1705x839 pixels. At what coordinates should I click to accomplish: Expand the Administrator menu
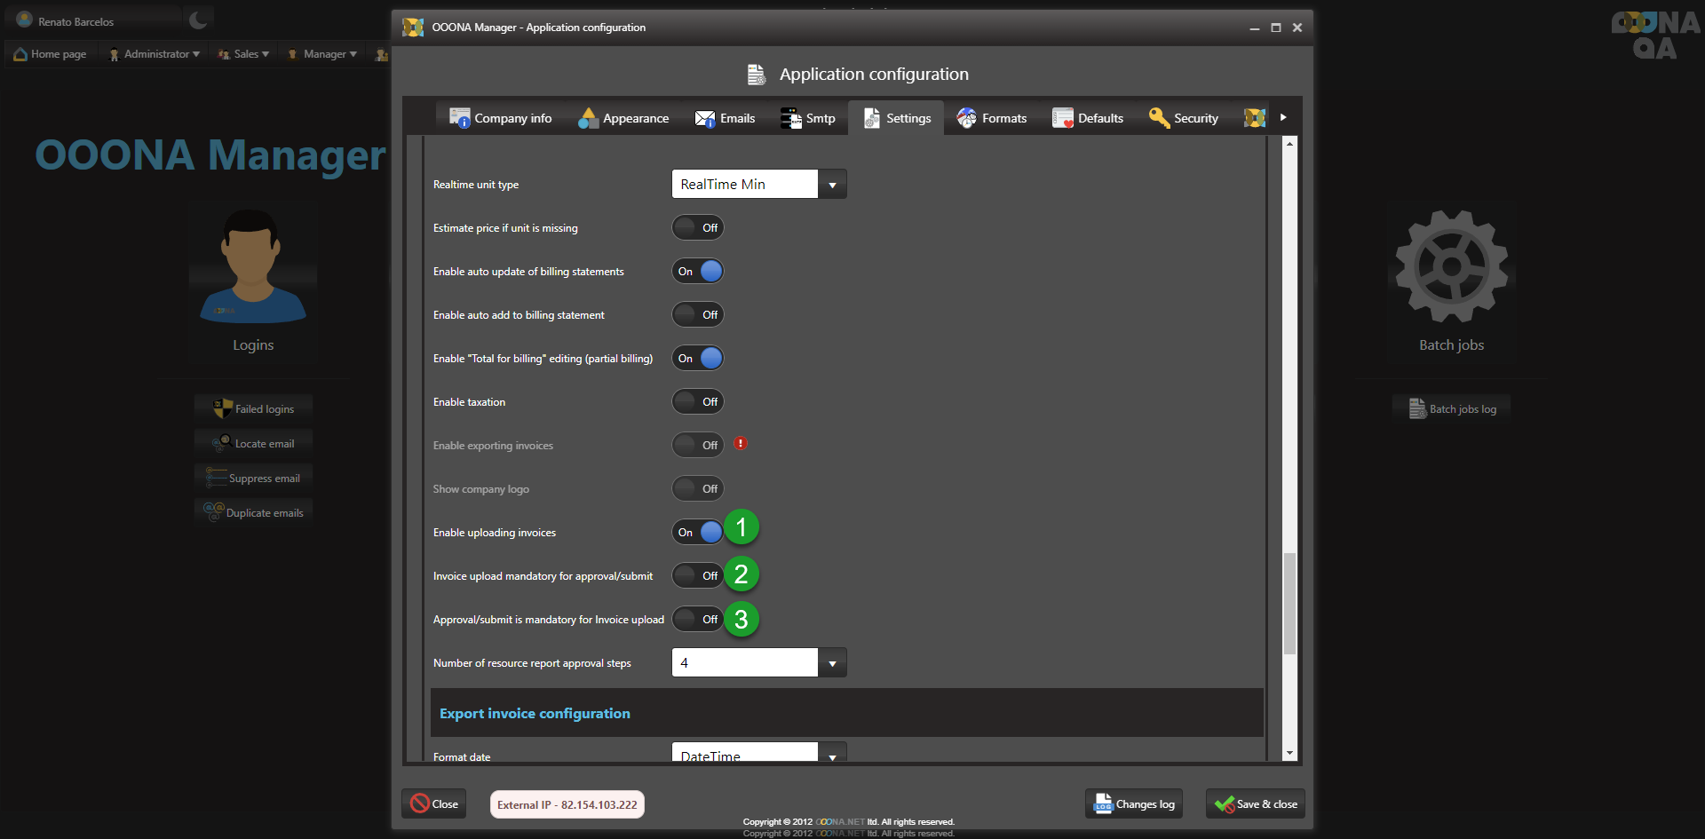coord(155,54)
